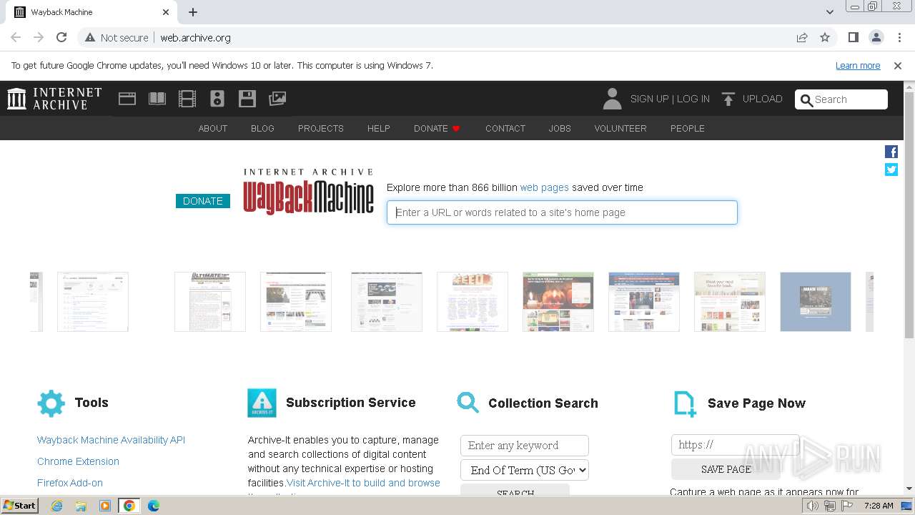Open Windows Start menu

click(19, 506)
